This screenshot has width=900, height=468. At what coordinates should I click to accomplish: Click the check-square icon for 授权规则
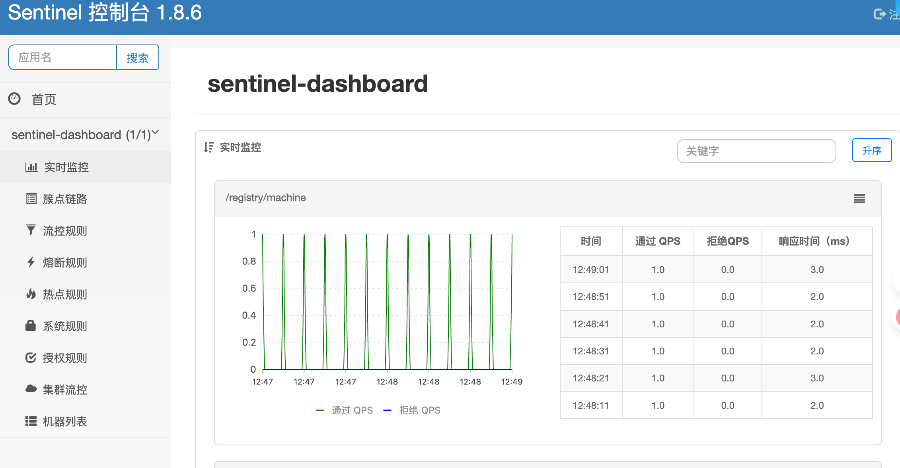point(31,358)
